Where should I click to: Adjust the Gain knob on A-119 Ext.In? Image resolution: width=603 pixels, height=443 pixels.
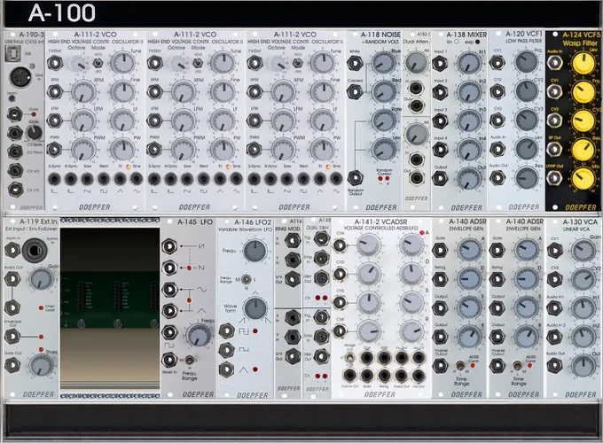41,279
